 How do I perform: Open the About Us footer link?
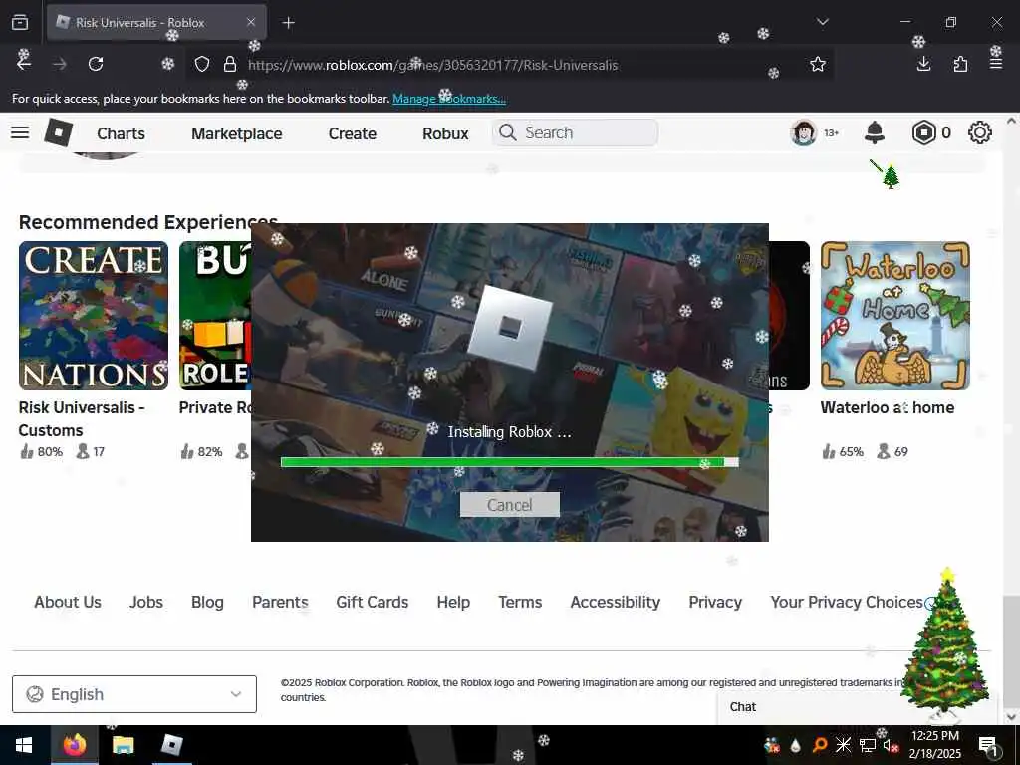pyautogui.click(x=68, y=602)
